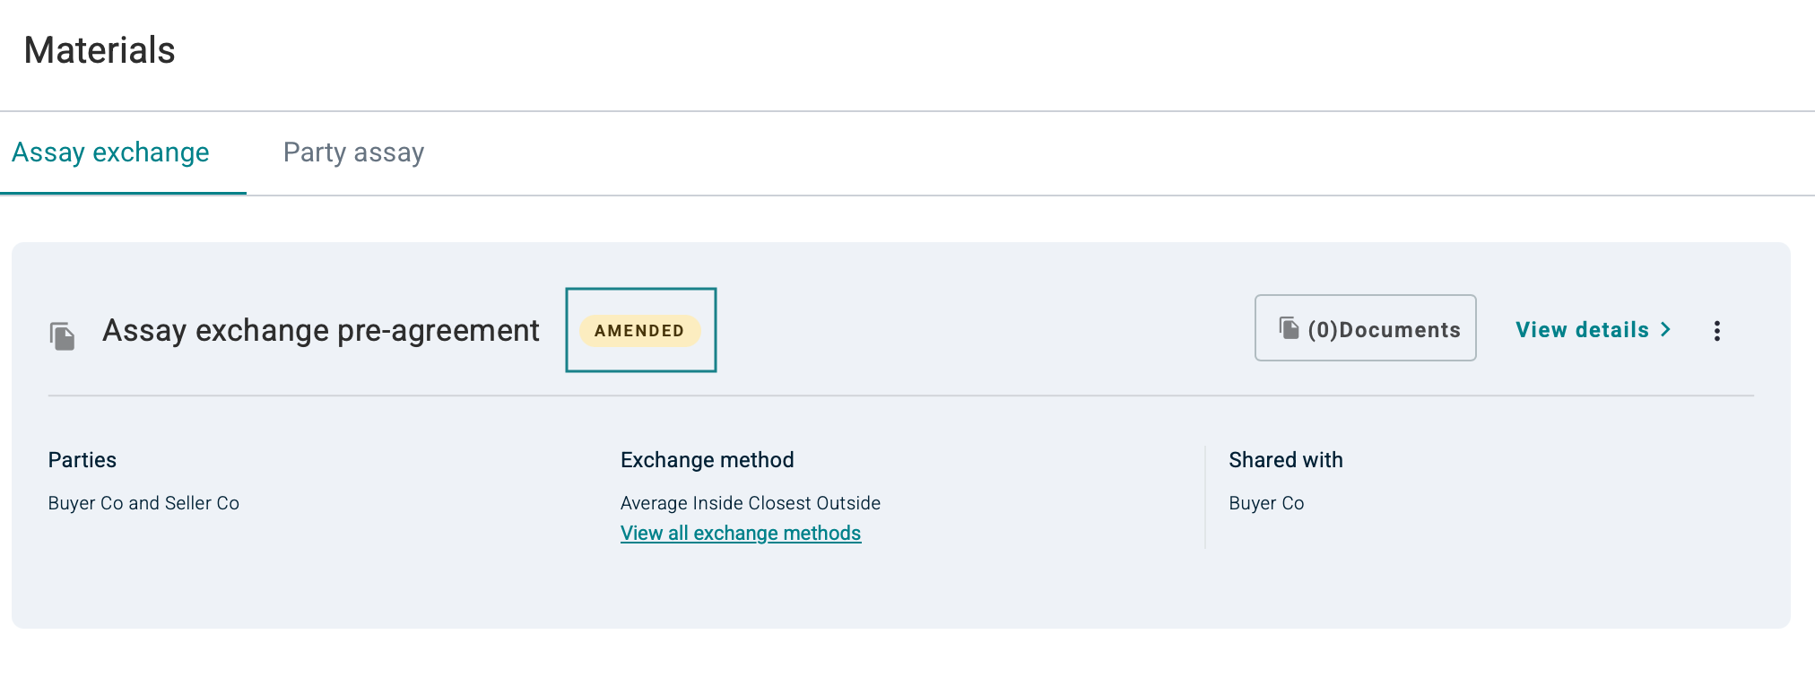Click Buyer Co under Shared with
Image resolution: width=1815 pixels, height=678 pixels.
(1265, 503)
